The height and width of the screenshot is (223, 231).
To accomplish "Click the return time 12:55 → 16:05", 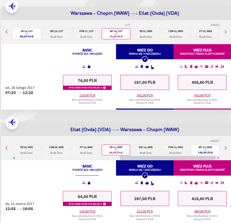I will click(19, 209).
